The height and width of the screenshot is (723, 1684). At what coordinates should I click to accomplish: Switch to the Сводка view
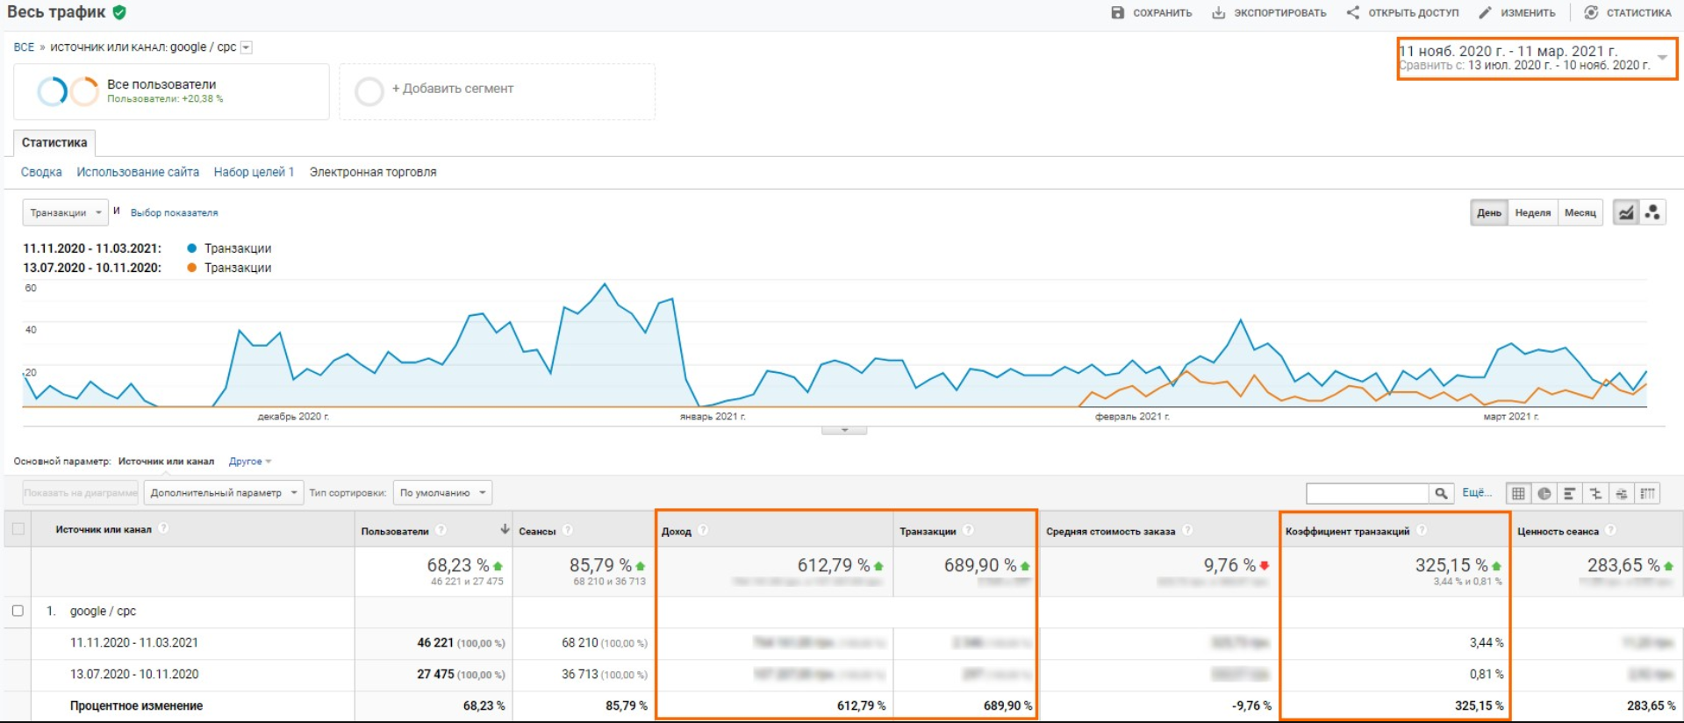click(41, 172)
